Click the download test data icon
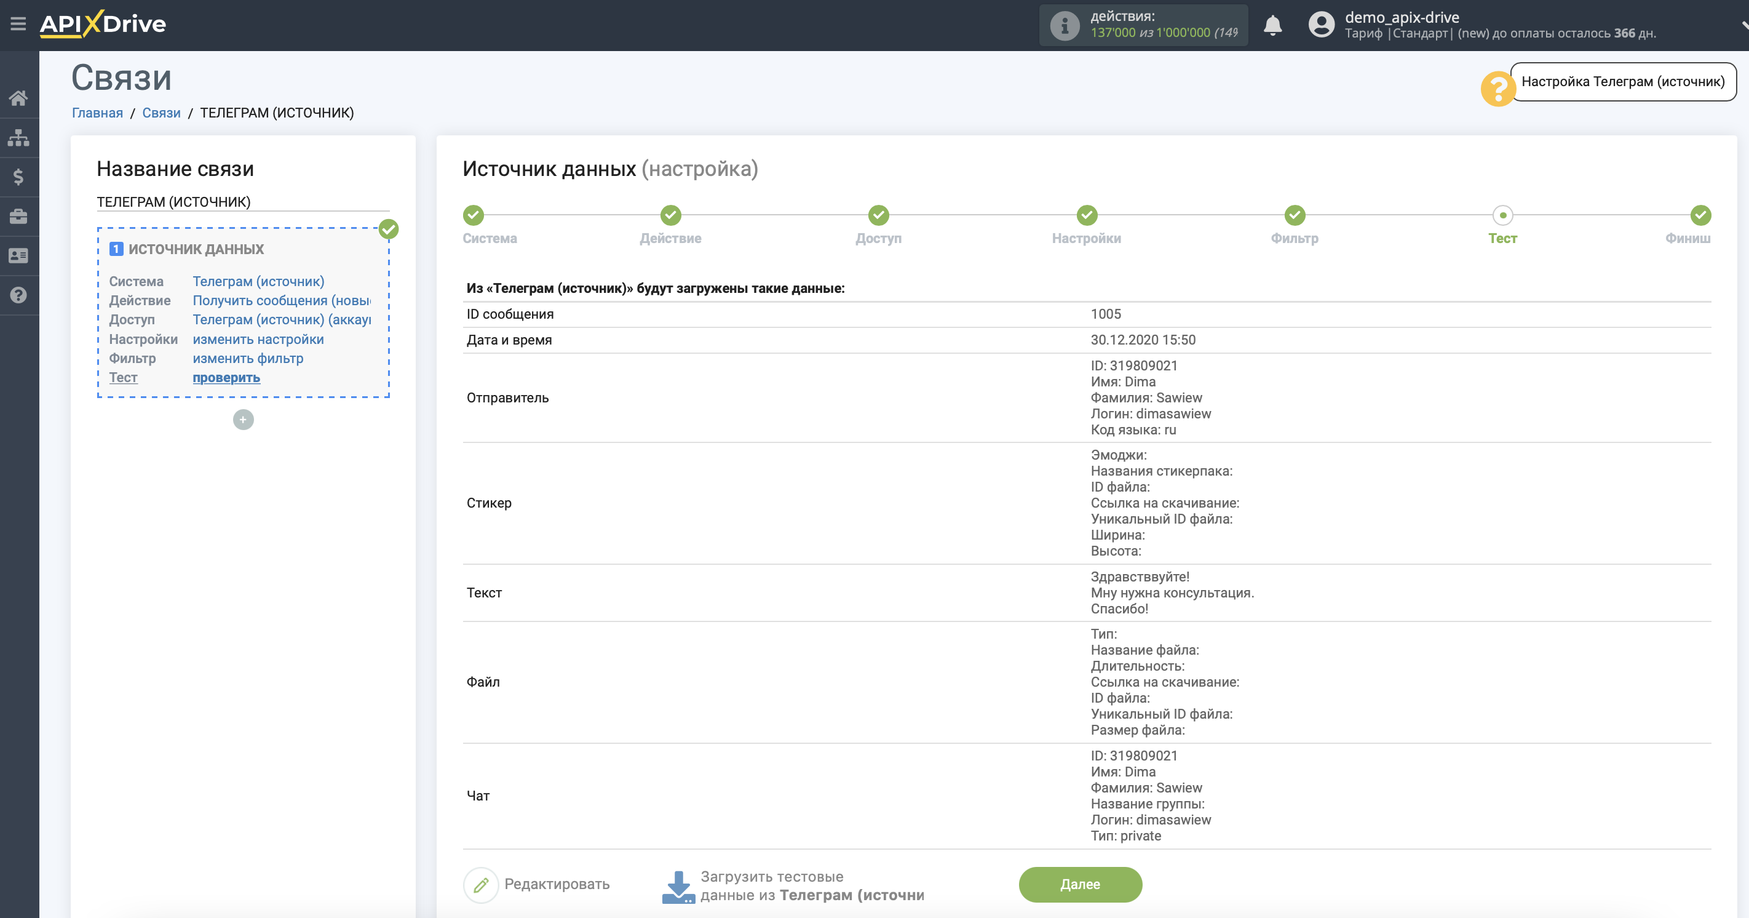The height and width of the screenshot is (918, 1749). pos(678,887)
